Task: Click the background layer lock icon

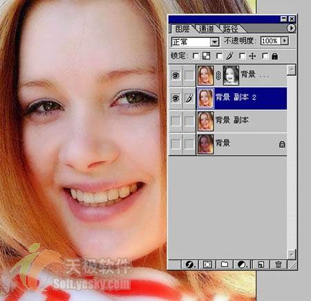Action: (282, 144)
